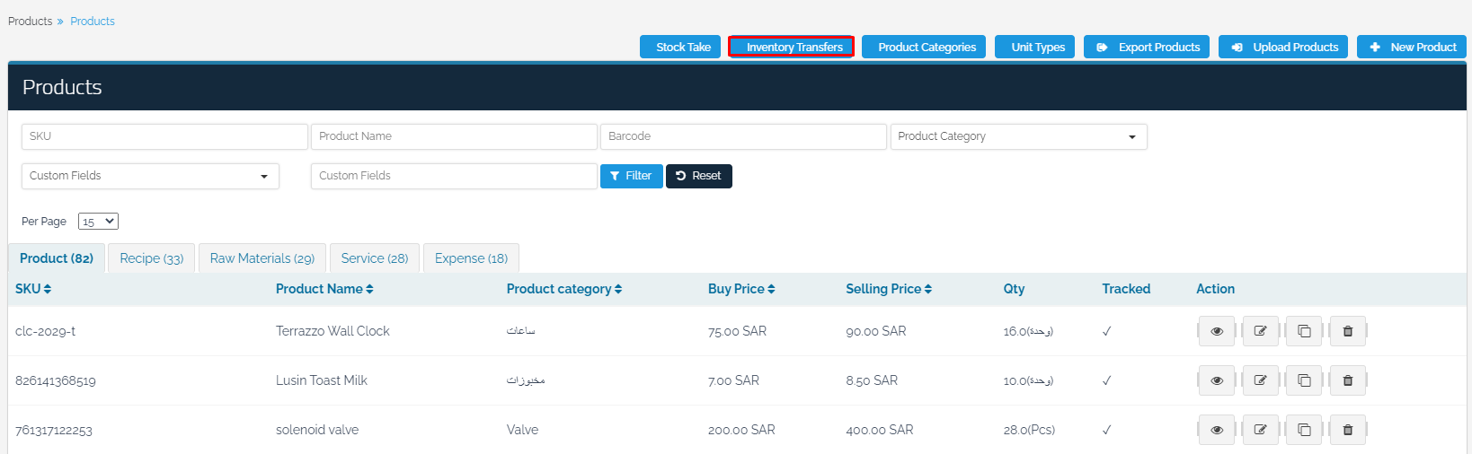Delete the Terrazzo Wall Clock row

coord(1347,331)
